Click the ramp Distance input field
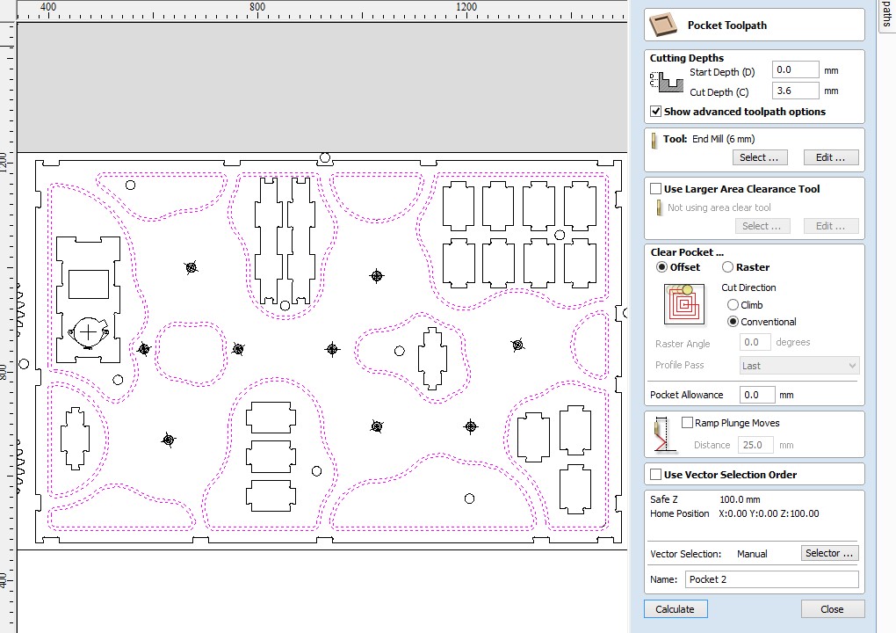This screenshot has height=633, width=896. tap(755, 445)
